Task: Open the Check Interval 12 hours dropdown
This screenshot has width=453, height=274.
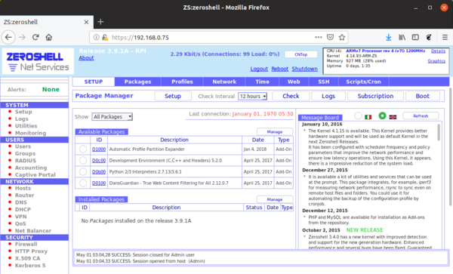Action: [252, 96]
